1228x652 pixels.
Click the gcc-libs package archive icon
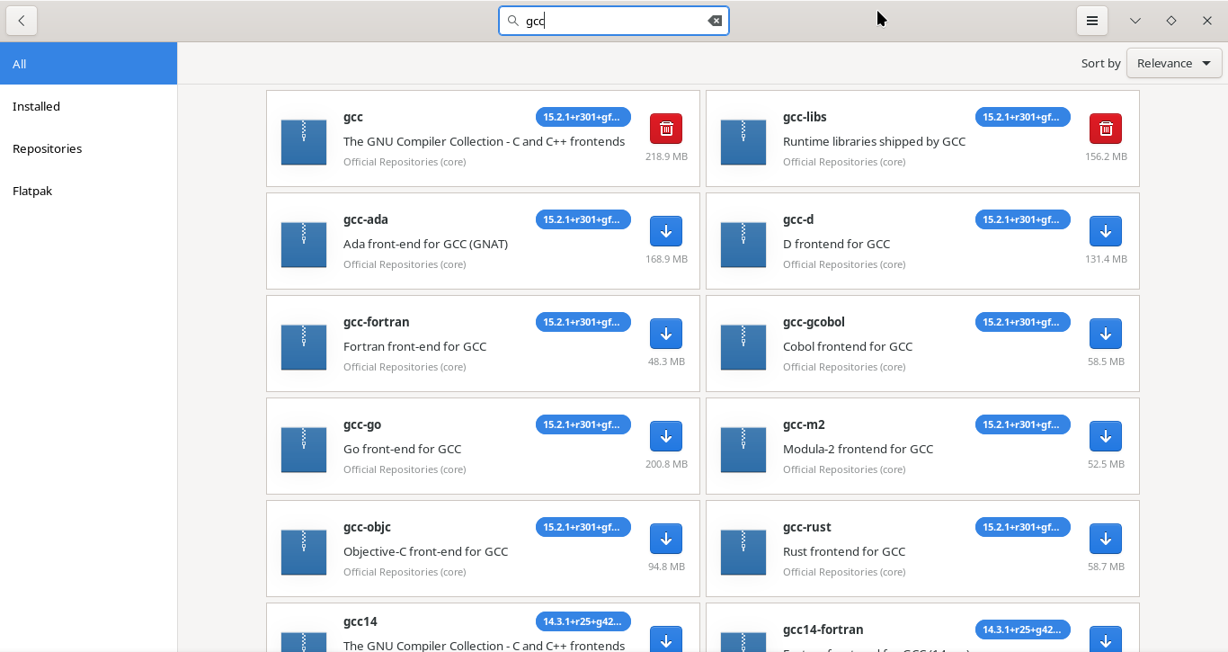743,142
